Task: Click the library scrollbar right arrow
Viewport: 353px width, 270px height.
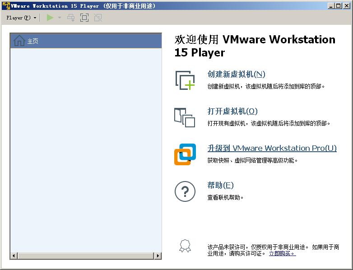Action: pyautogui.click(x=158, y=256)
